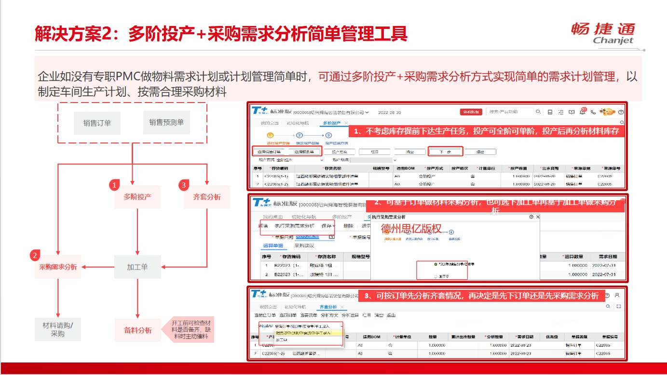Click the first square icon right of the search box

(x=550, y=112)
